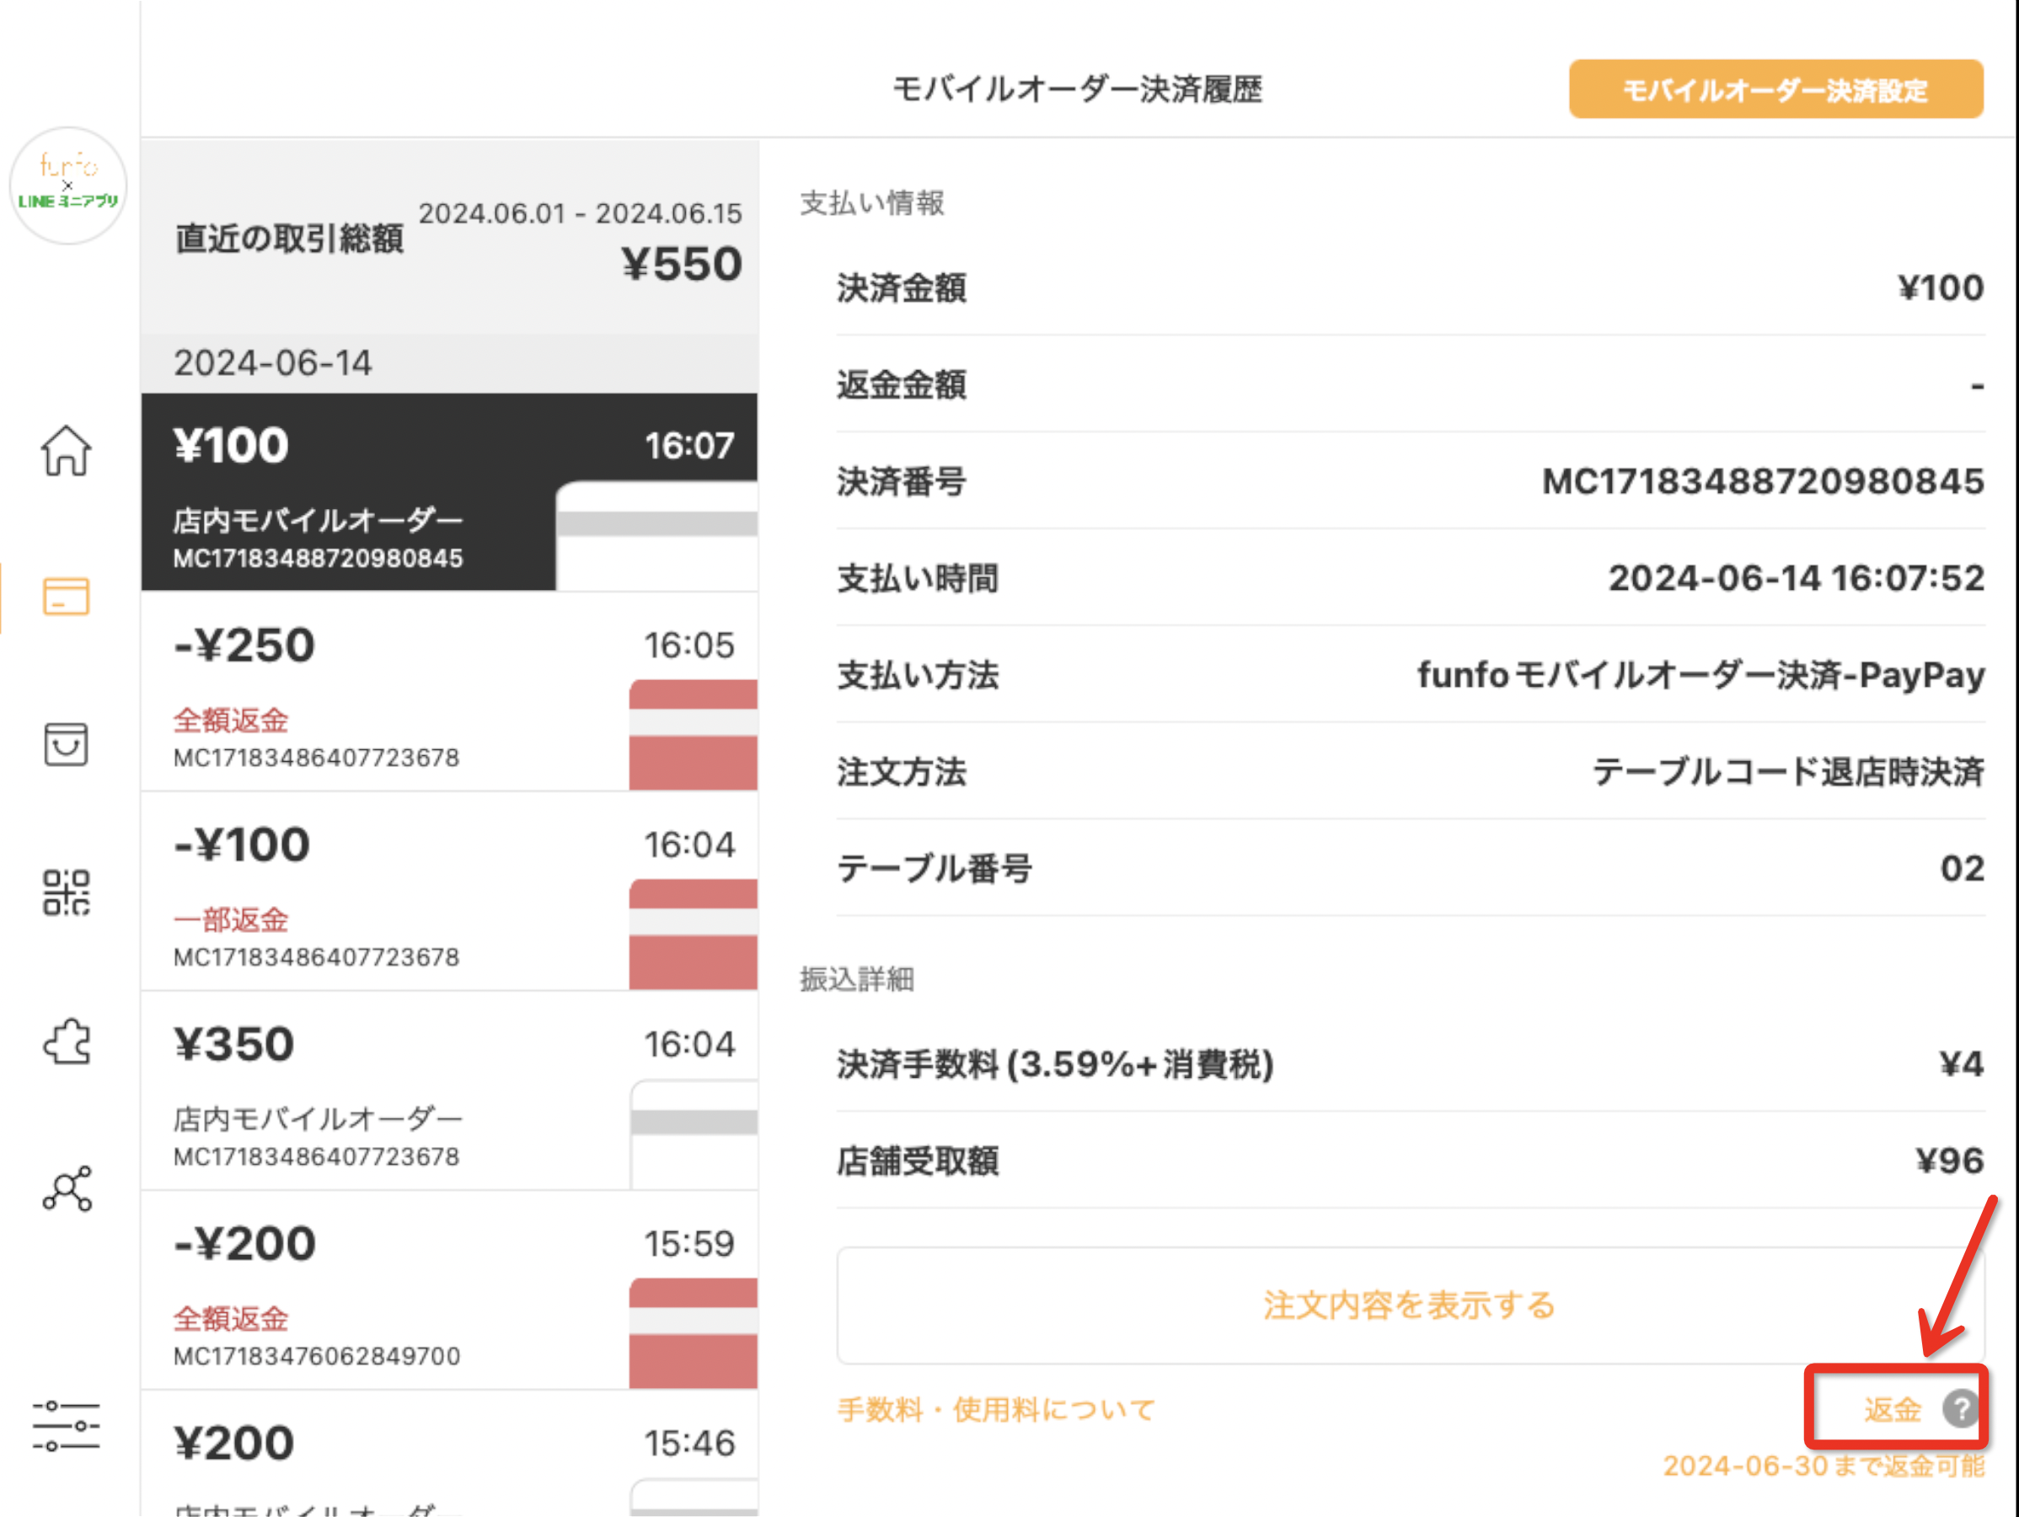Screen dimensions: 2019x1517
Task: Click the 全額返金 label at 16:05
Action: [231, 721]
